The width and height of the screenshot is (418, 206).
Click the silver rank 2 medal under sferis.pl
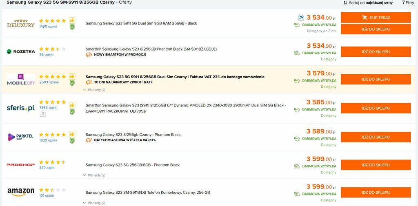coord(43,114)
